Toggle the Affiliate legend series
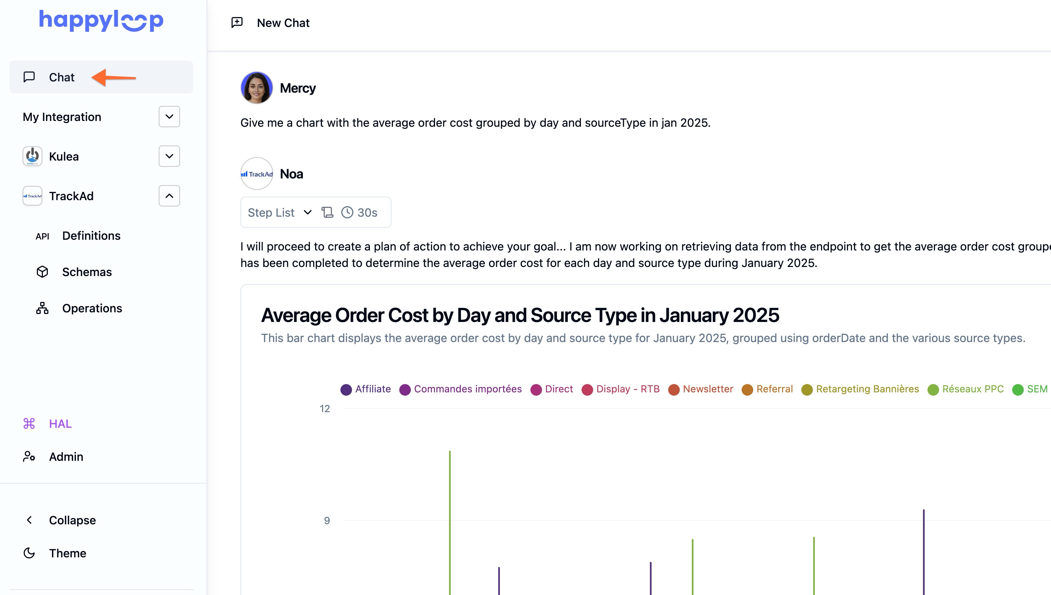This screenshot has height=595, width=1051. coord(366,389)
